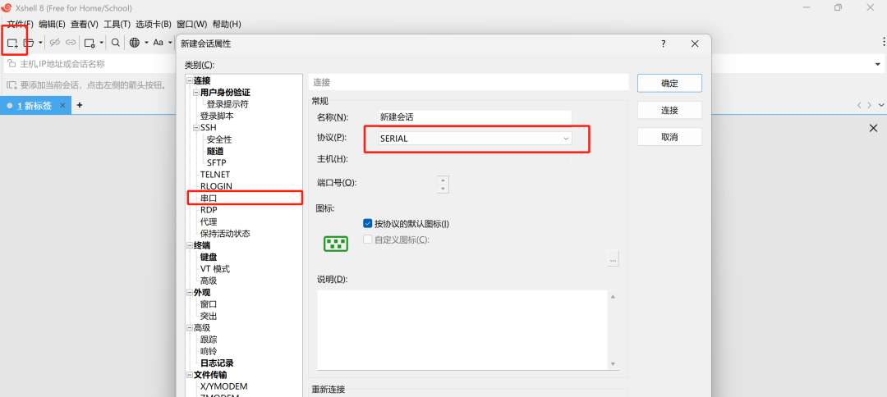This screenshot has width=887, height=397.
Task: Increase 端口号 with up spinner
Action: 443,180
